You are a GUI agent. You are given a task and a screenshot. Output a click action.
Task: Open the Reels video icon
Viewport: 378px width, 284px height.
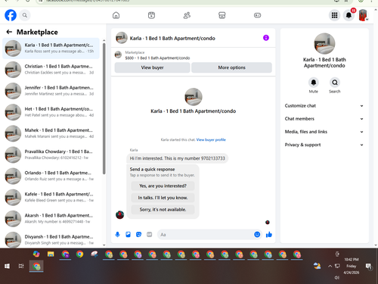(151, 15)
